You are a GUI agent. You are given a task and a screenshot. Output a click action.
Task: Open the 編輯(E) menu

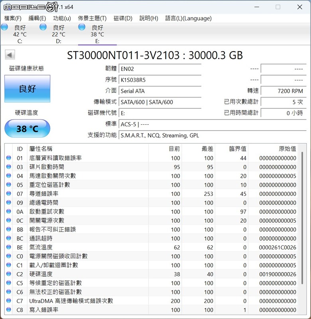[37, 18]
